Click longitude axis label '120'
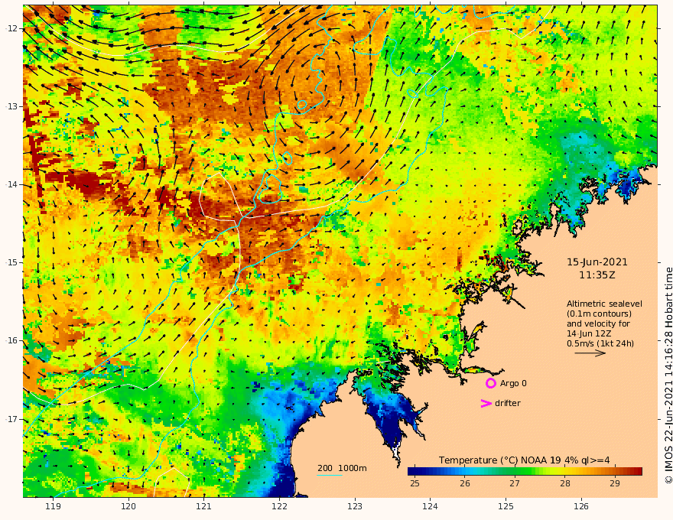This screenshot has height=520, width=673. click(128, 507)
